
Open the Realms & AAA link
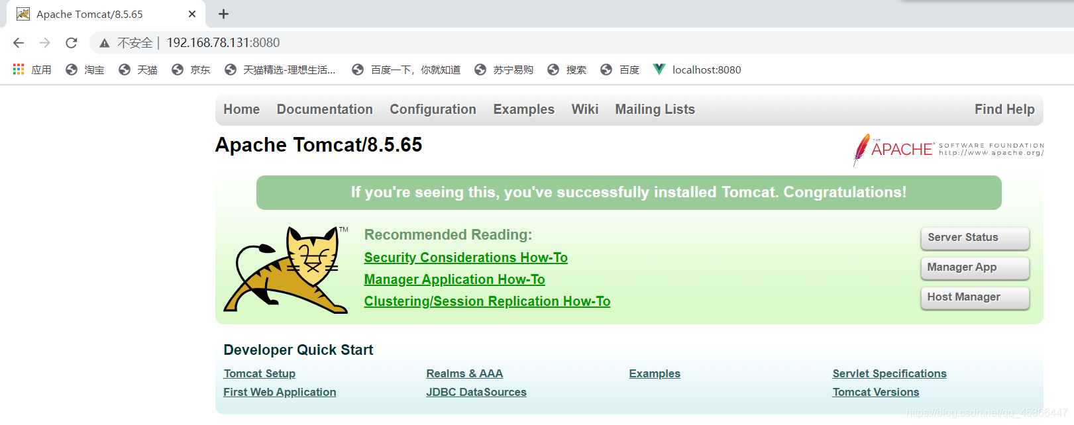(464, 373)
